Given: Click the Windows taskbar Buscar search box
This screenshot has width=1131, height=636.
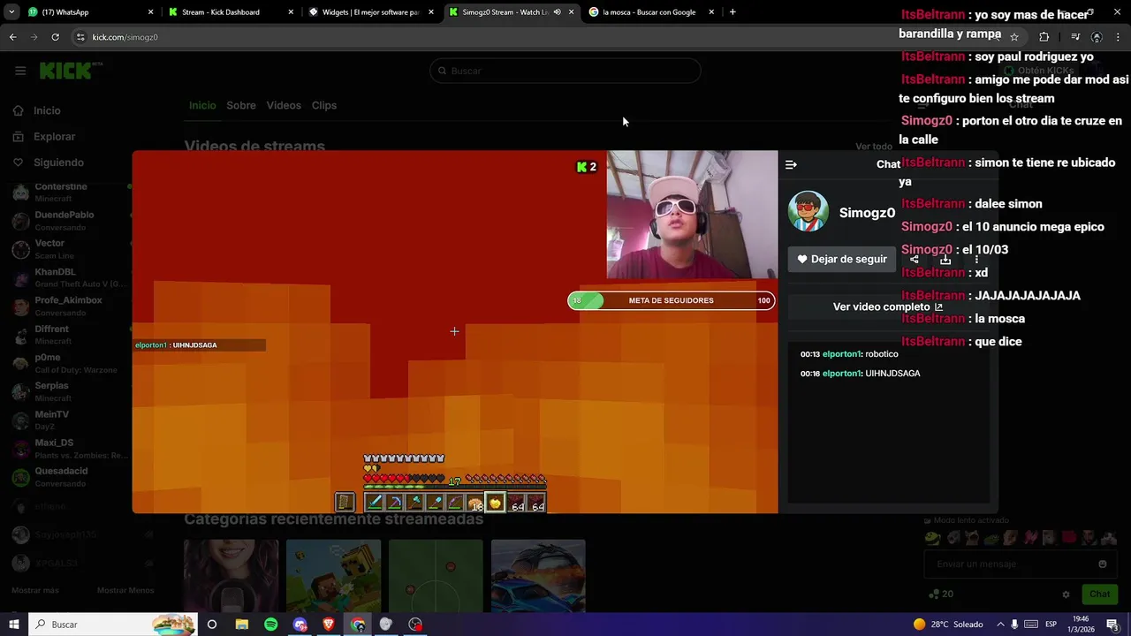Looking at the screenshot, I should (113, 625).
